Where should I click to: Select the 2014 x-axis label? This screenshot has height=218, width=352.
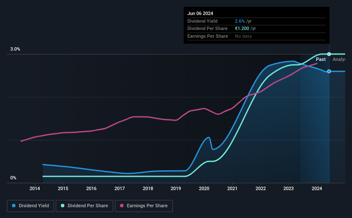coord(35,188)
